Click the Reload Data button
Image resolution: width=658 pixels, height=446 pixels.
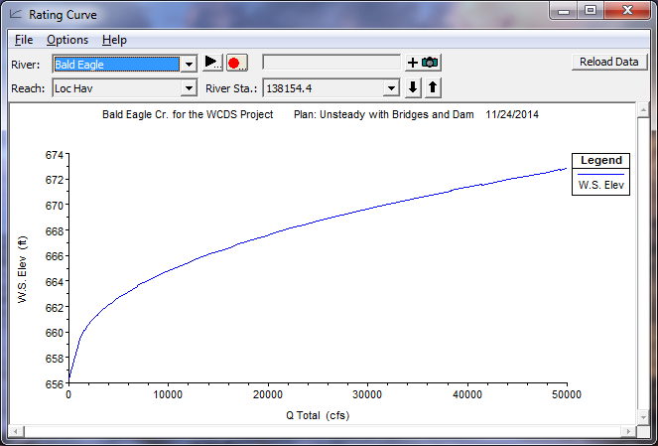click(x=608, y=62)
